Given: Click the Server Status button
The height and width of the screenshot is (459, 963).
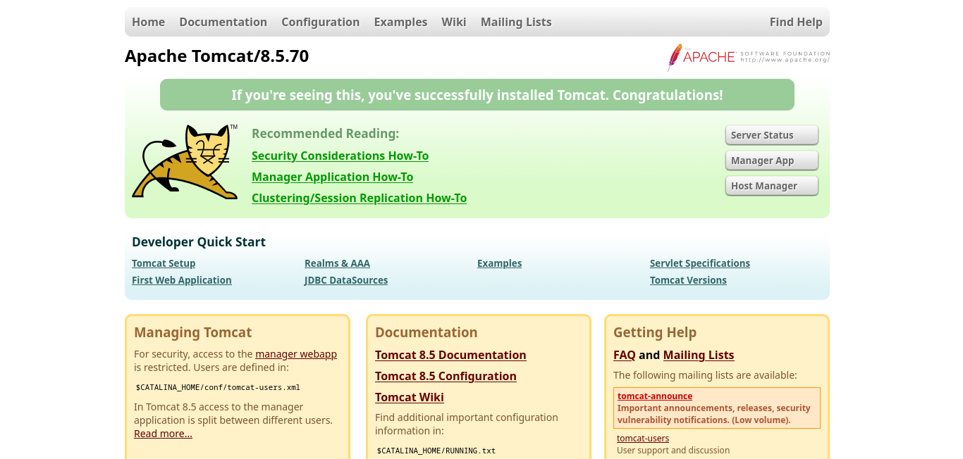Looking at the screenshot, I should coord(772,135).
